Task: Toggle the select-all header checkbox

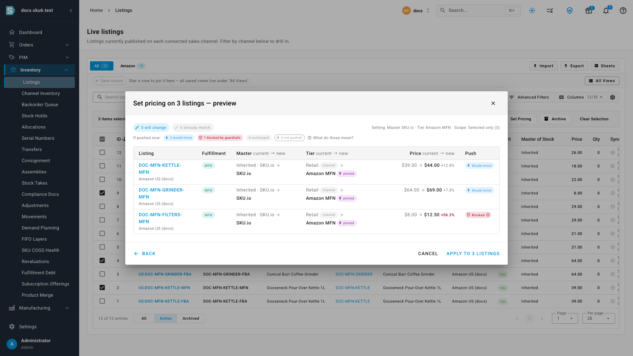Action: click(102, 139)
